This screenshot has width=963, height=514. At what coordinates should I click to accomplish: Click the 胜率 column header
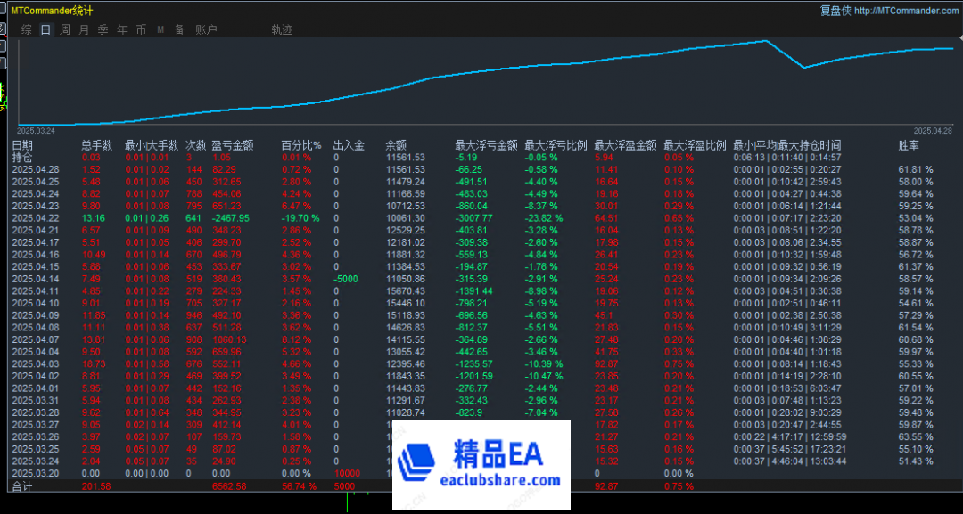point(909,145)
